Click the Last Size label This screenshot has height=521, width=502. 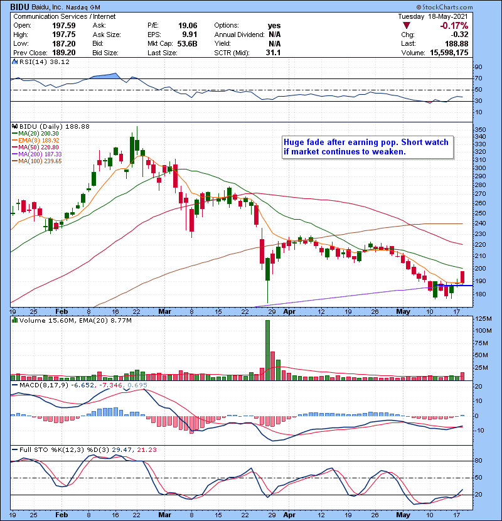point(163,53)
